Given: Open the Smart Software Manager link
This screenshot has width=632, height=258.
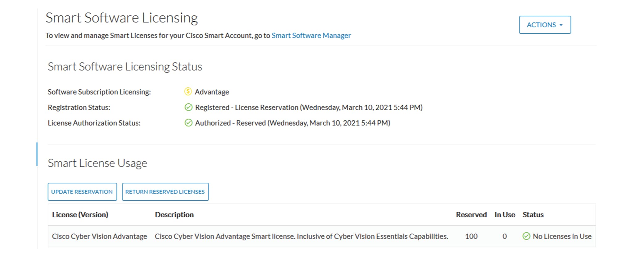Looking at the screenshot, I should pyautogui.click(x=311, y=35).
